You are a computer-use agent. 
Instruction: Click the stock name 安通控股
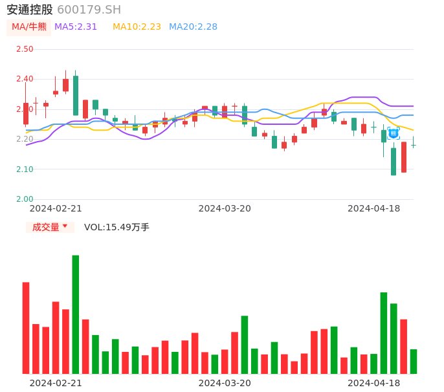30,10
